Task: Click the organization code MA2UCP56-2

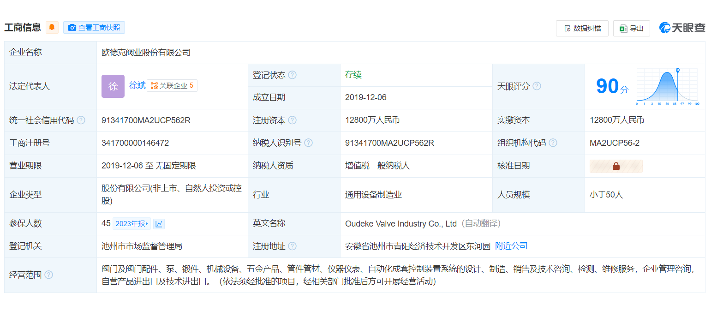Action: (x=615, y=143)
